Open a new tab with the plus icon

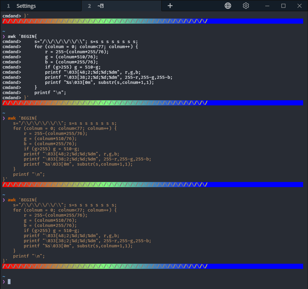pyautogui.click(x=170, y=6)
